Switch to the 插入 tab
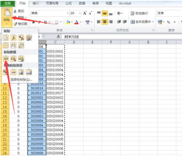This screenshot has height=157, width=182. 35,3
